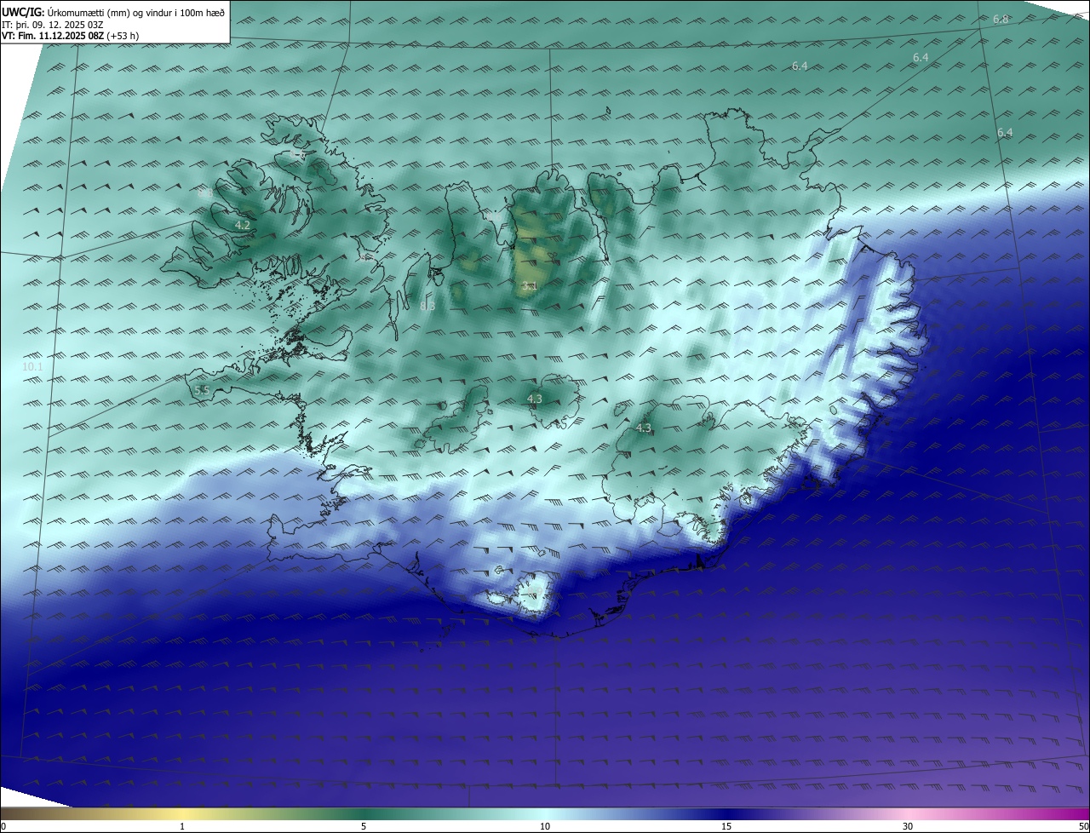Screen dimensions: 1090x833
Task: Click the colorbar tick label 5
Action: [364, 826]
